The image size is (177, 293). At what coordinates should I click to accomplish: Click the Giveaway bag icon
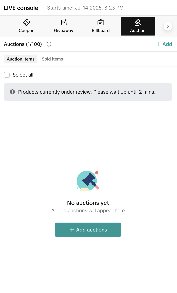pyautogui.click(x=64, y=22)
